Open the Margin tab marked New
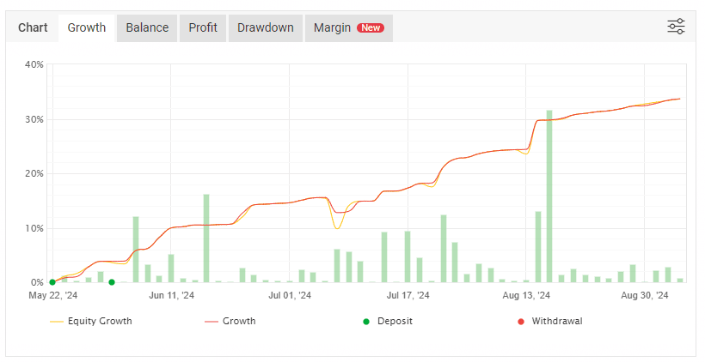The width and height of the screenshot is (705, 362). point(348,27)
